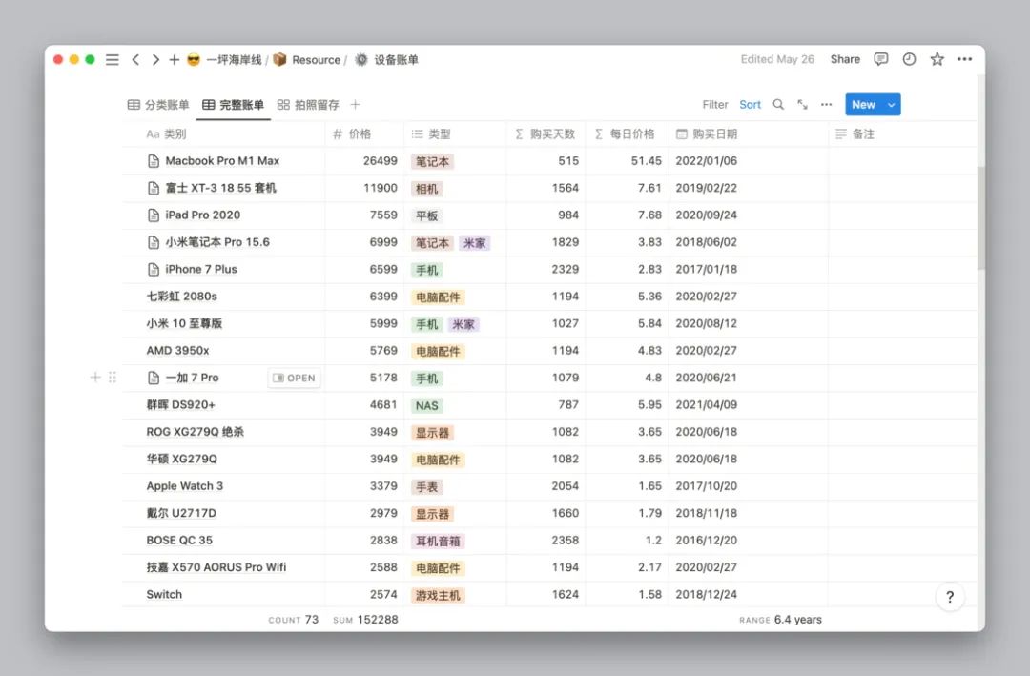Open 类型 column header menu
Viewport: 1030px width, 676px height.
point(455,134)
